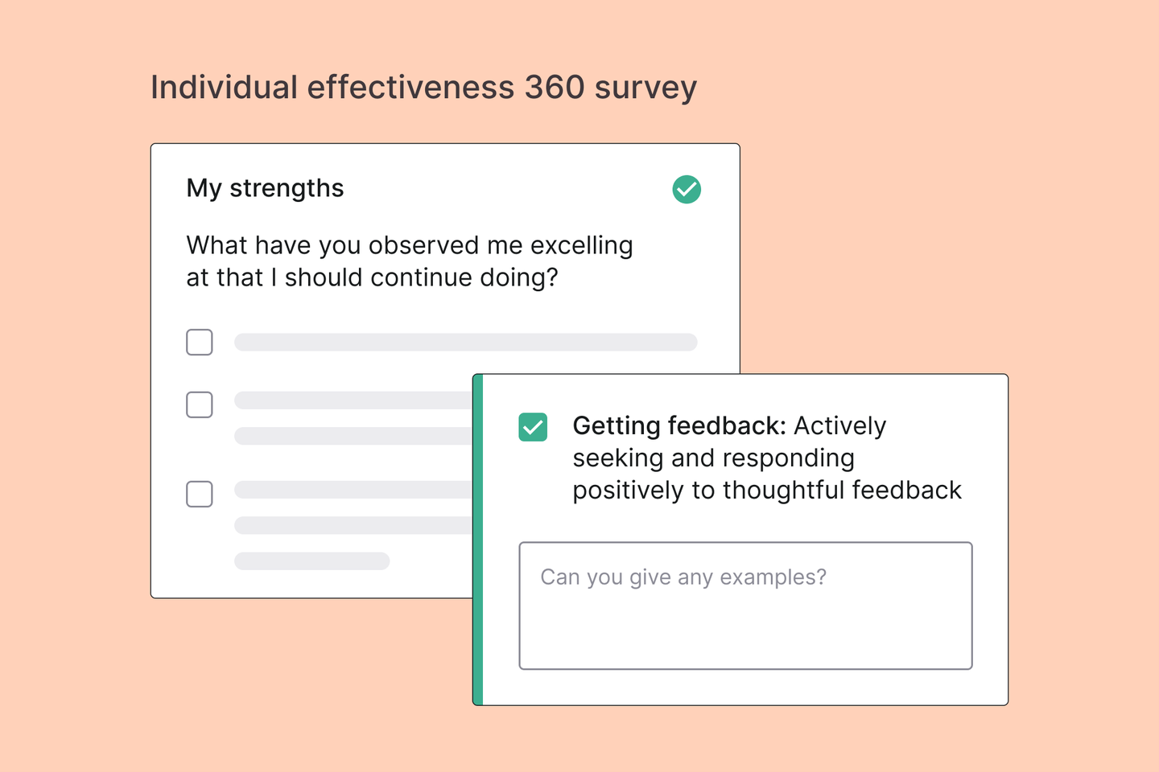Image resolution: width=1159 pixels, height=772 pixels.
Task: Click the third option's first placeholder line
Action: (x=353, y=490)
